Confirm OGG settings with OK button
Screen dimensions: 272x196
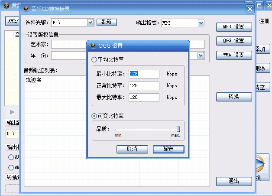[x=168, y=149]
